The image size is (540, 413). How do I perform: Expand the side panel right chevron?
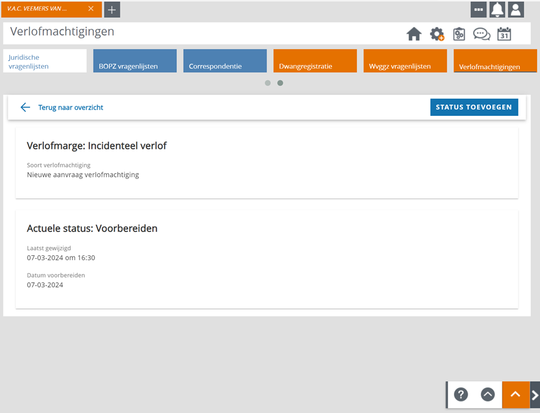pyautogui.click(x=535, y=394)
